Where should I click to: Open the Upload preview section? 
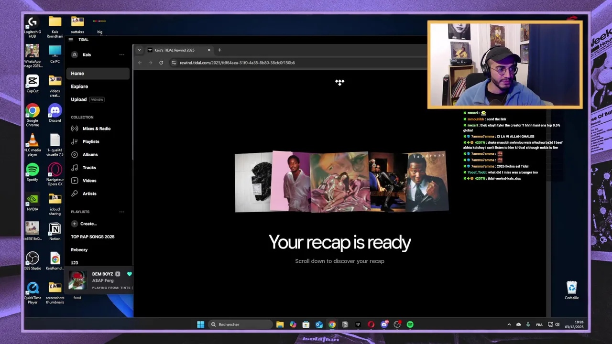[x=87, y=99]
